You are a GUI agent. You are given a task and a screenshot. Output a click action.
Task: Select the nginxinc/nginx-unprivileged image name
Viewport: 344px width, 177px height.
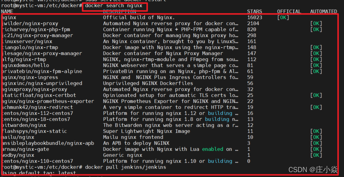tap(42, 83)
